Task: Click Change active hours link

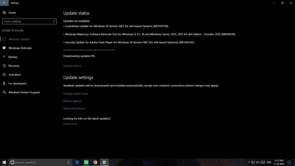Action: (x=75, y=94)
